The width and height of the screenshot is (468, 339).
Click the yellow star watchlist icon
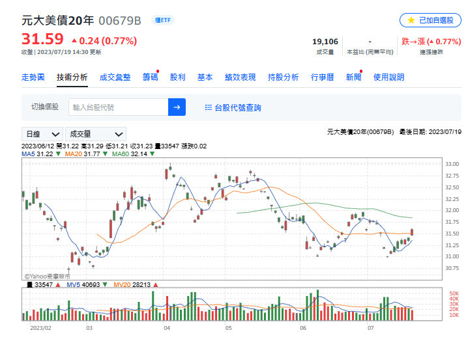coord(411,20)
